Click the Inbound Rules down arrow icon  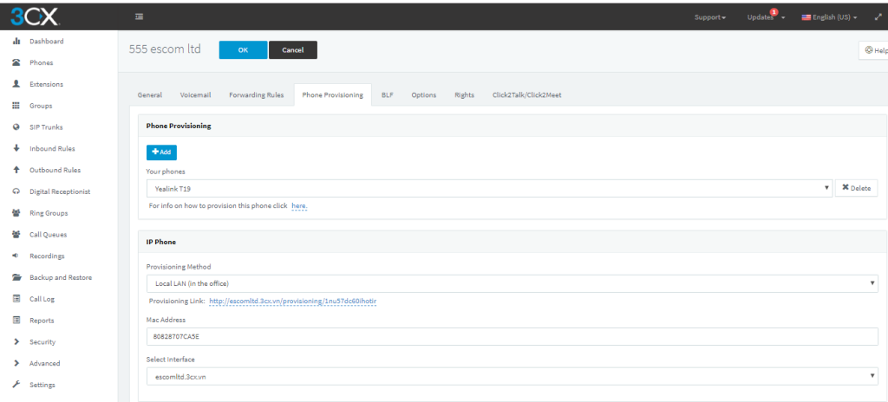click(x=16, y=148)
